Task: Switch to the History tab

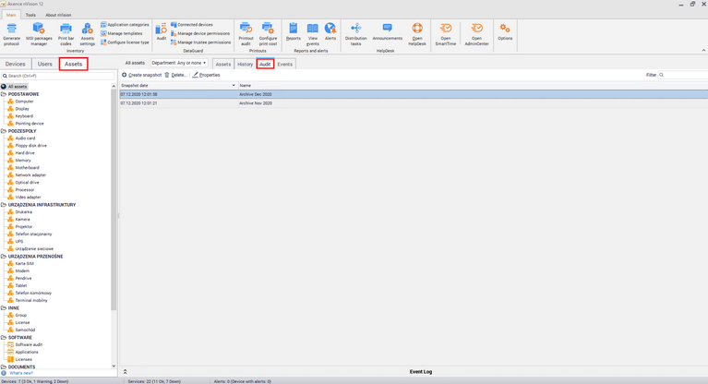Action: pyautogui.click(x=245, y=65)
